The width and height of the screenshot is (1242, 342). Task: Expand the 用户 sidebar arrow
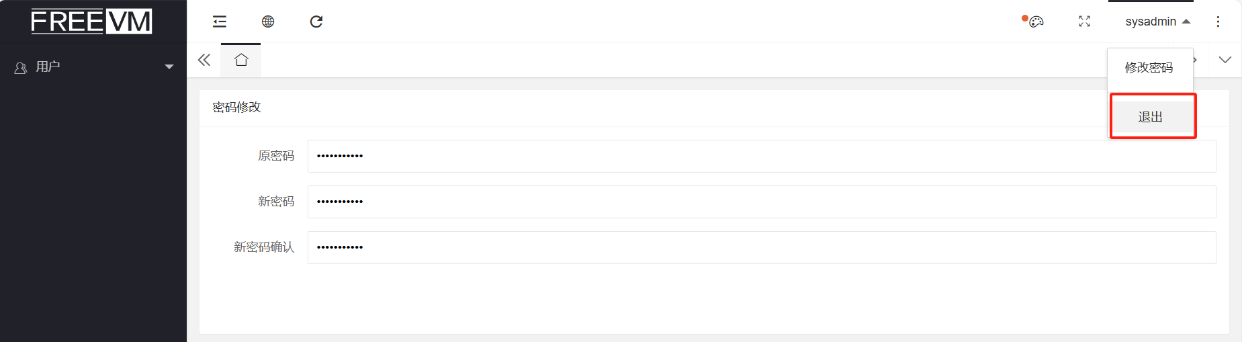coord(169,67)
